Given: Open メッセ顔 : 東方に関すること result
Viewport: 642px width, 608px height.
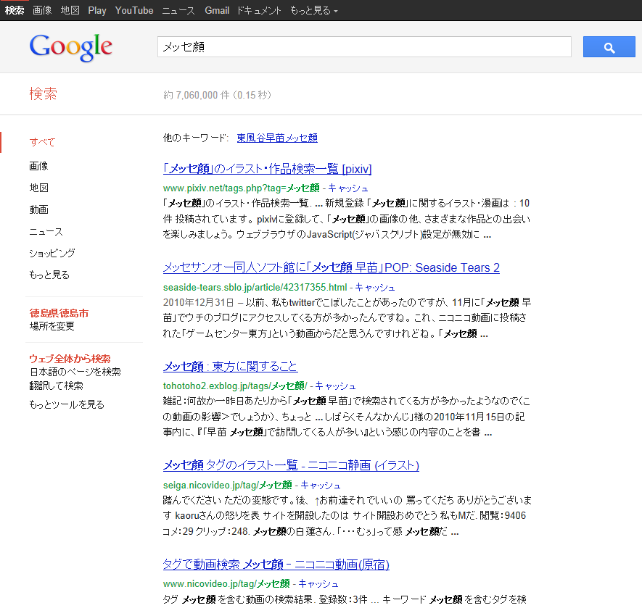Looking at the screenshot, I should tap(230, 366).
